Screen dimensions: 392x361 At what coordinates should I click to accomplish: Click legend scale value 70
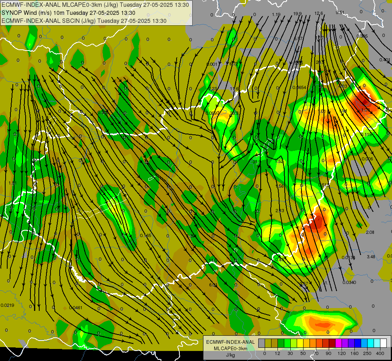tap(316, 353)
